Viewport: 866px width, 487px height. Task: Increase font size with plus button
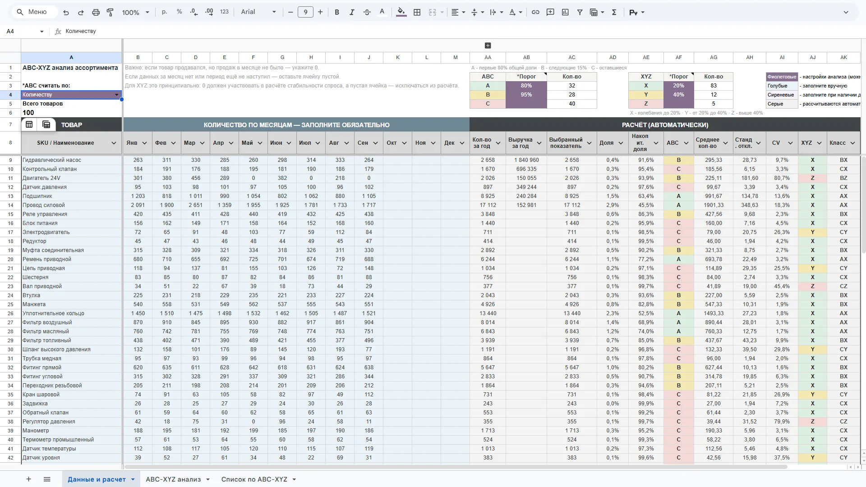(x=320, y=12)
